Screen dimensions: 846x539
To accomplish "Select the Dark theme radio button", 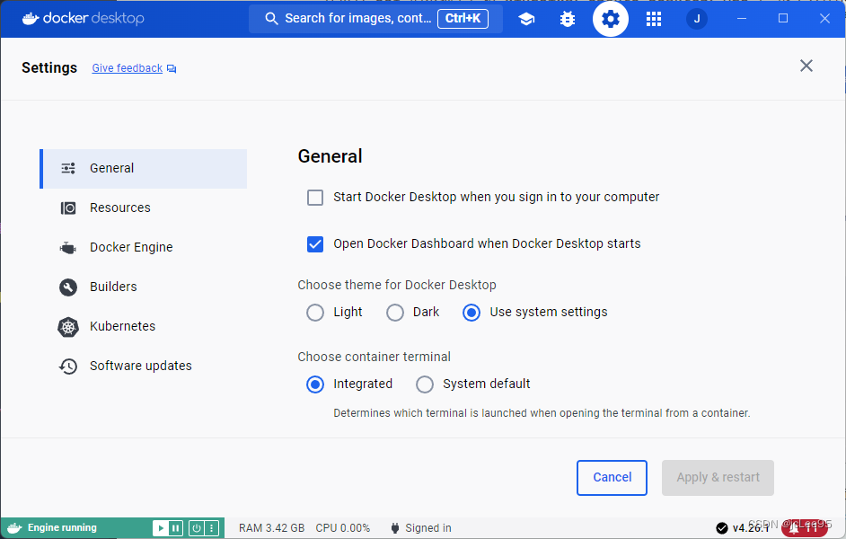I will coord(395,313).
